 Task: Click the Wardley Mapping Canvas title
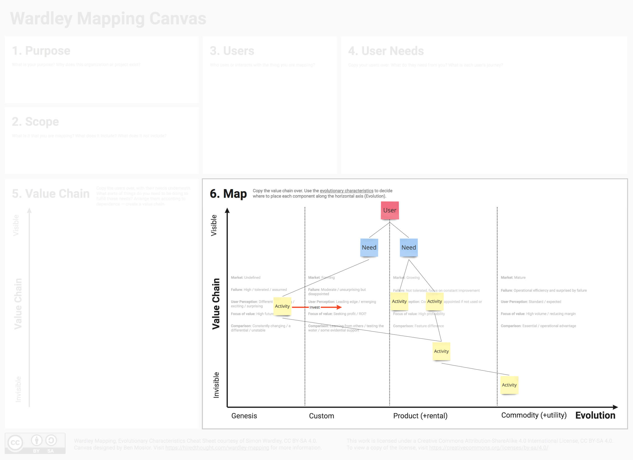[108, 19]
